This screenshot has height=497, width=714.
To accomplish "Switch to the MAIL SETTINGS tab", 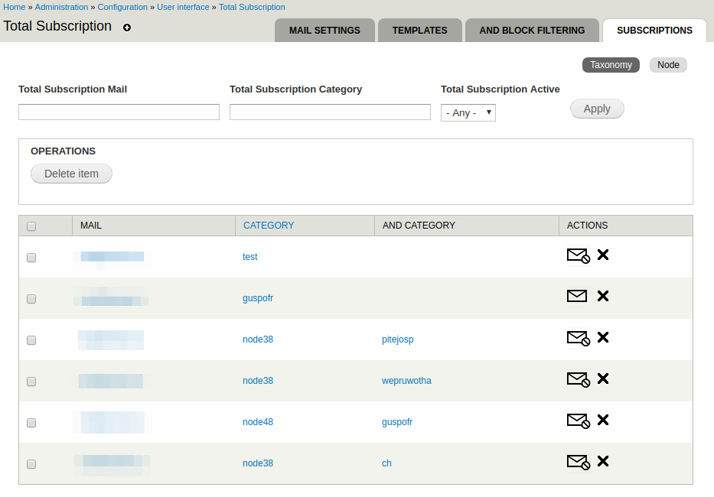I will 324,31.
